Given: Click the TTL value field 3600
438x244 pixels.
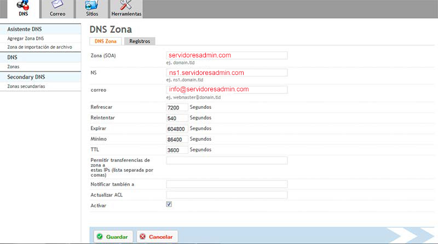Looking at the screenshot, I should (177, 150).
